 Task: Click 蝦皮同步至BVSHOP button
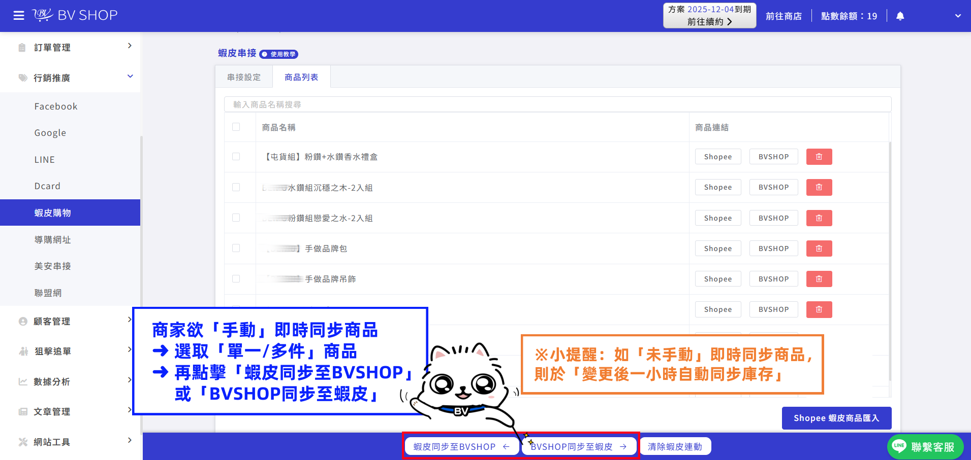(462, 447)
